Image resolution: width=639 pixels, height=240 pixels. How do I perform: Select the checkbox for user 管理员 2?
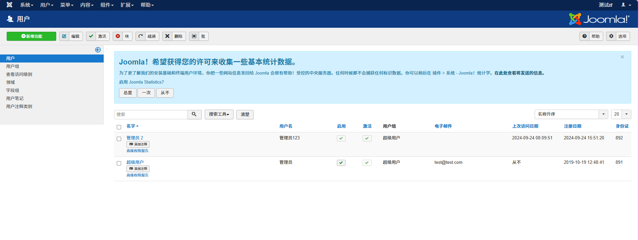point(119,139)
